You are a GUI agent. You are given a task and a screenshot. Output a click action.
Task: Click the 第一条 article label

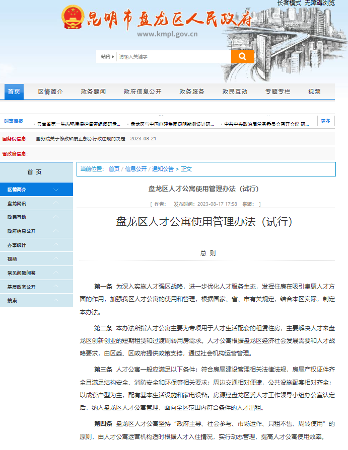click(103, 287)
